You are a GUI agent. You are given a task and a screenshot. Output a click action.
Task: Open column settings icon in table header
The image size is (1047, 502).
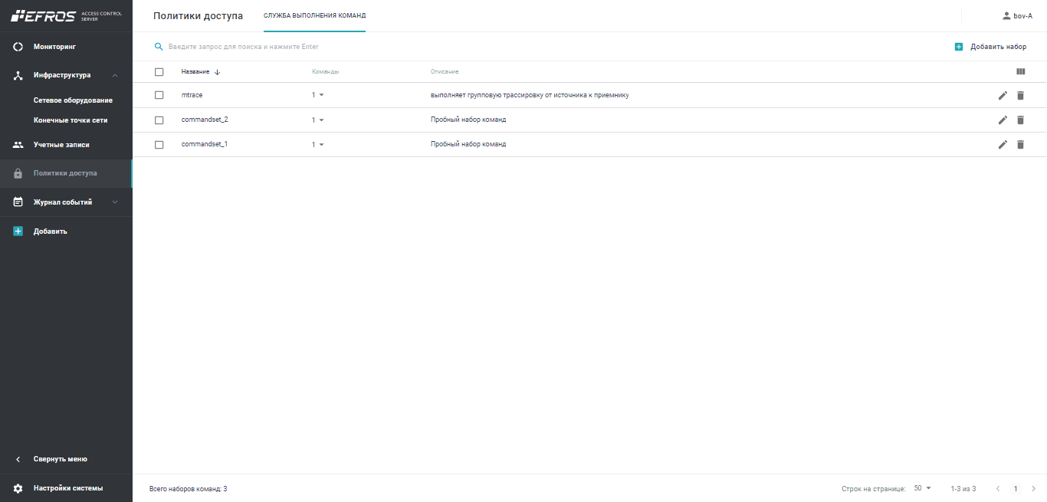point(1020,71)
